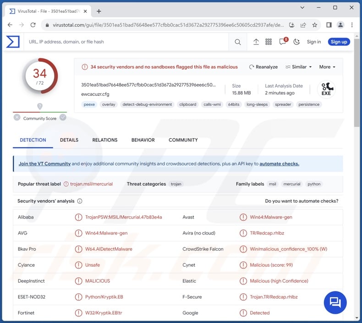Expand the Similar dropdown

(298, 67)
